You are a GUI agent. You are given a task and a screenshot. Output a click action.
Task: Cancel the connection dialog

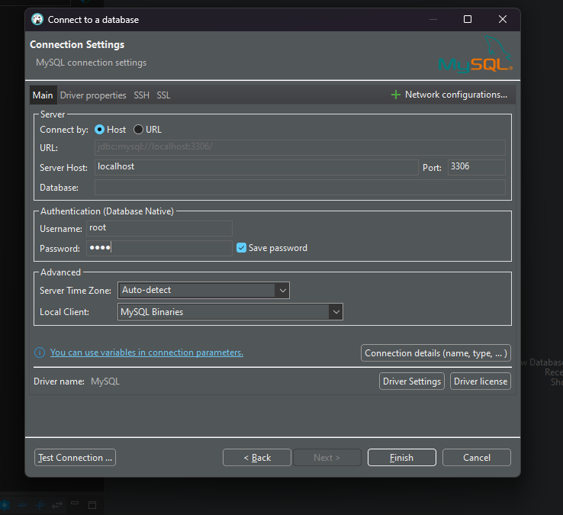click(477, 458)
